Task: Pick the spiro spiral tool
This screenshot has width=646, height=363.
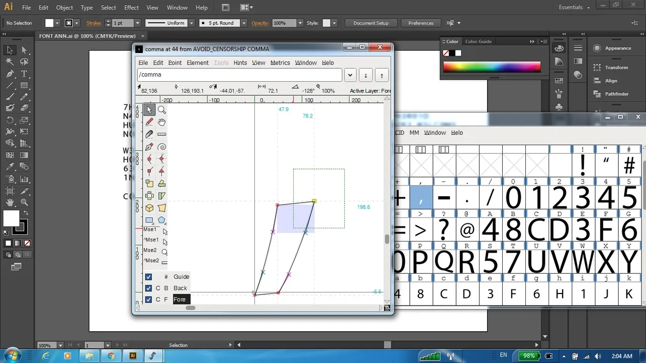Action: click(161, 147)
